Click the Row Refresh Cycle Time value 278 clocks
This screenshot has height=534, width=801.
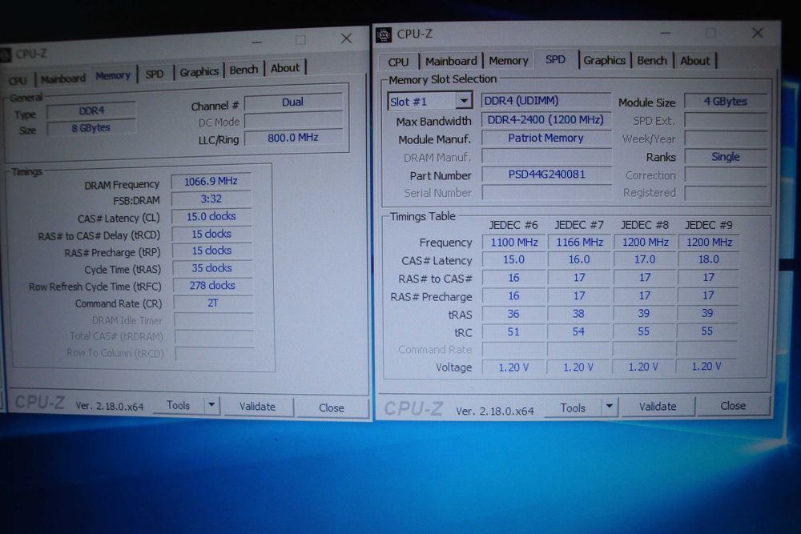[212, 285]
